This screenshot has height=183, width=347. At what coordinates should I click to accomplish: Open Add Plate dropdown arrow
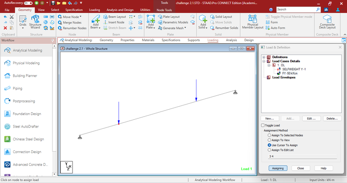coord(154,28)
